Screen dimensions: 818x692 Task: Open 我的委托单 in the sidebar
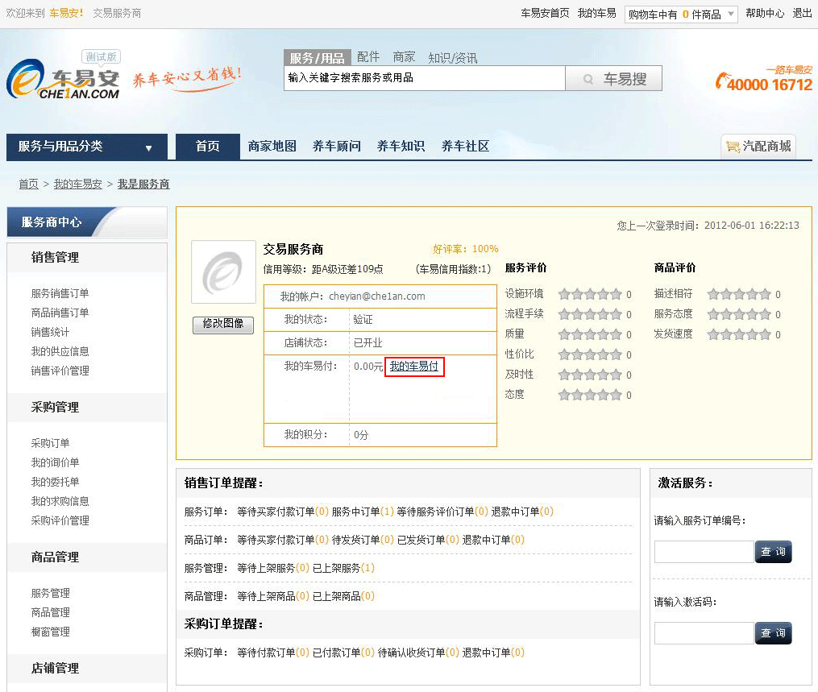tap(56, 482)
